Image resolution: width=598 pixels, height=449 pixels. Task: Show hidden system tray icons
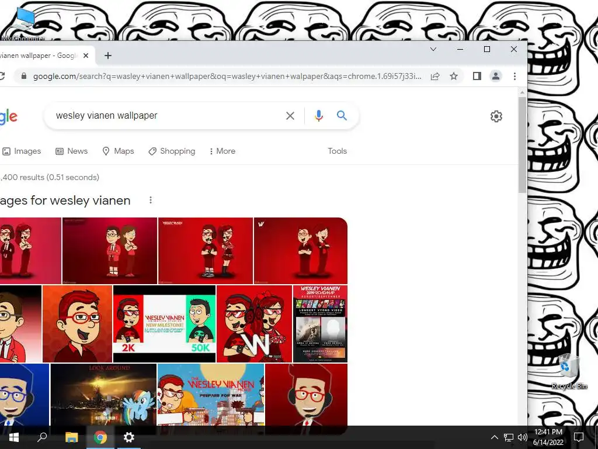tap(494, 437)
